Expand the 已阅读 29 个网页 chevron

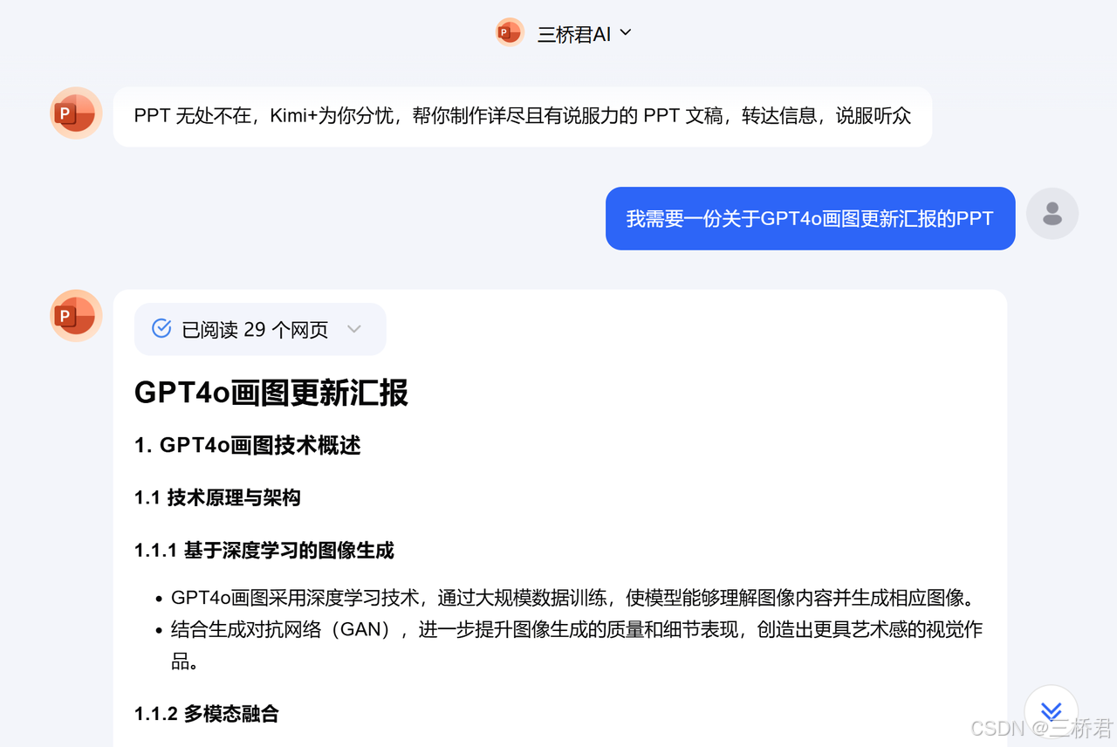pos(353,329)
